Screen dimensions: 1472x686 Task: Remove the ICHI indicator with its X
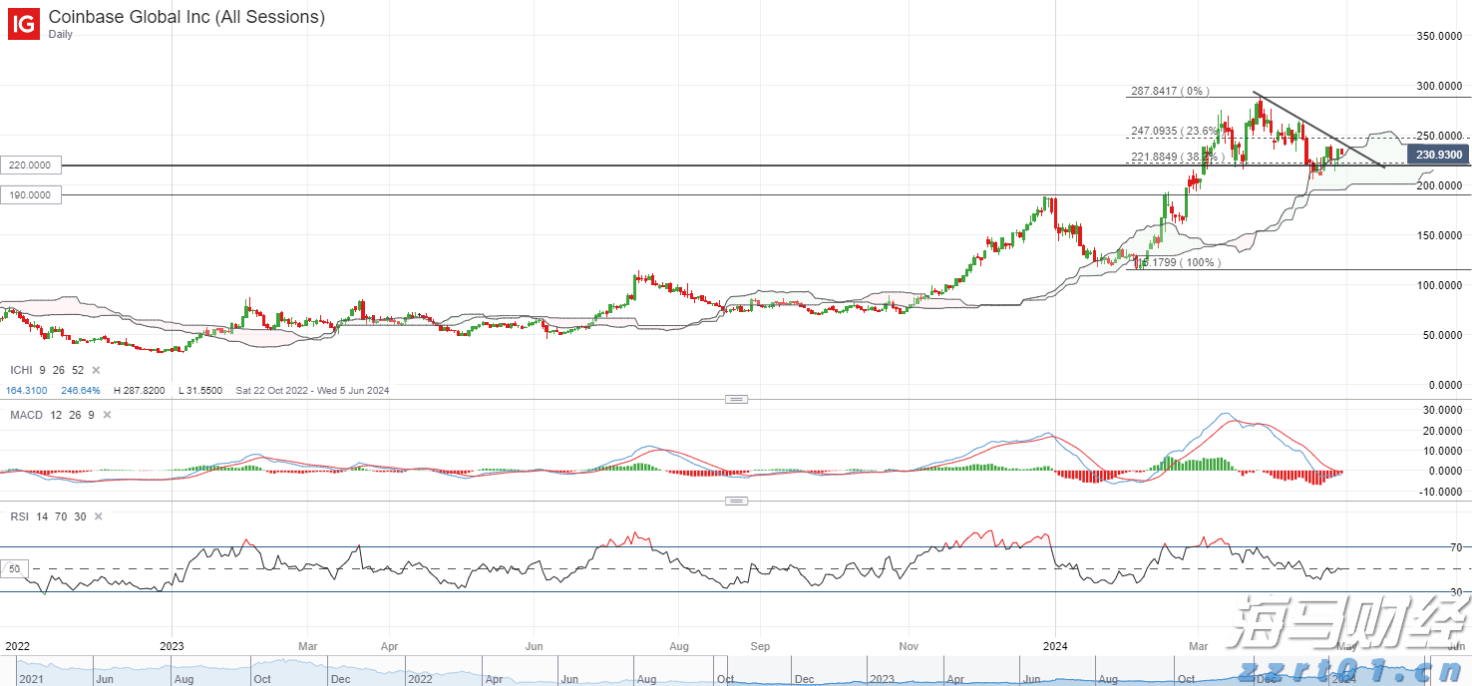tap(96, 370)
